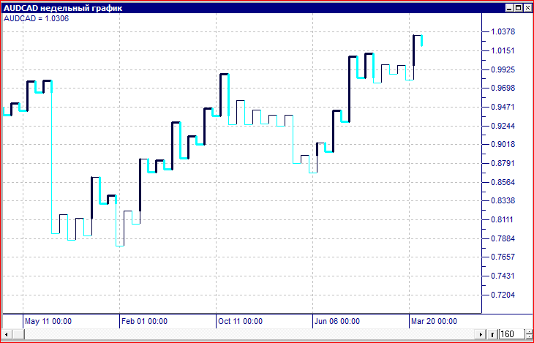Click the 0.7204 price axis label
534x343 pixels.
click(x=503, y=295)
